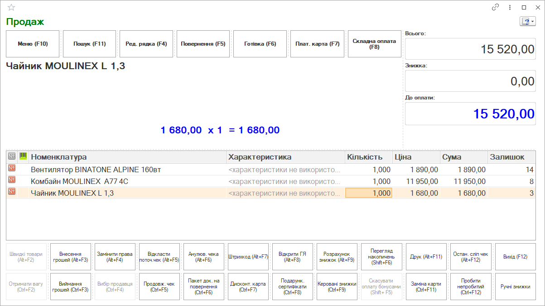The image size is (545, 306).
Task: Choose Готівка (F6) payment
Action: click(x=260, y=44)
